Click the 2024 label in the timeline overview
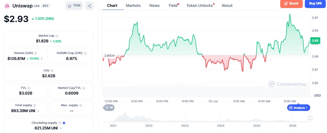The image size is (327, 133). pyautogui.click(x=221, y=126)
